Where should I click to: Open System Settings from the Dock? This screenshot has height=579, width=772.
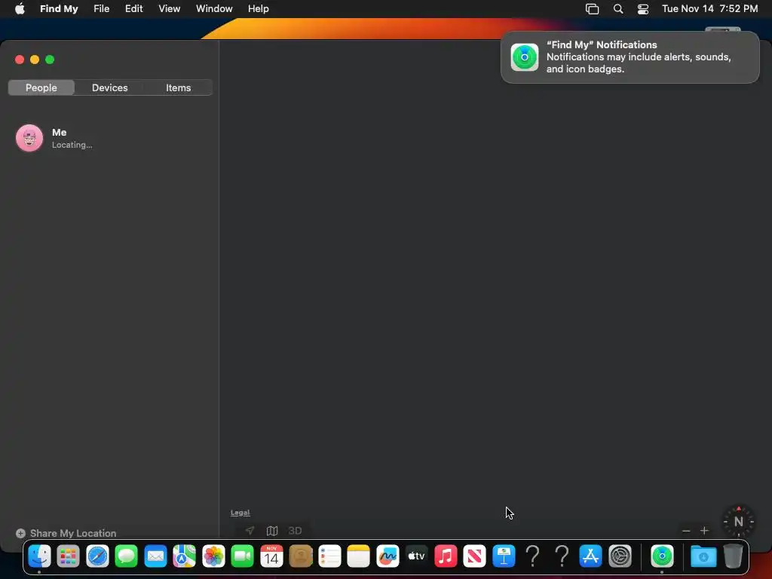click(x=620, y=556)
